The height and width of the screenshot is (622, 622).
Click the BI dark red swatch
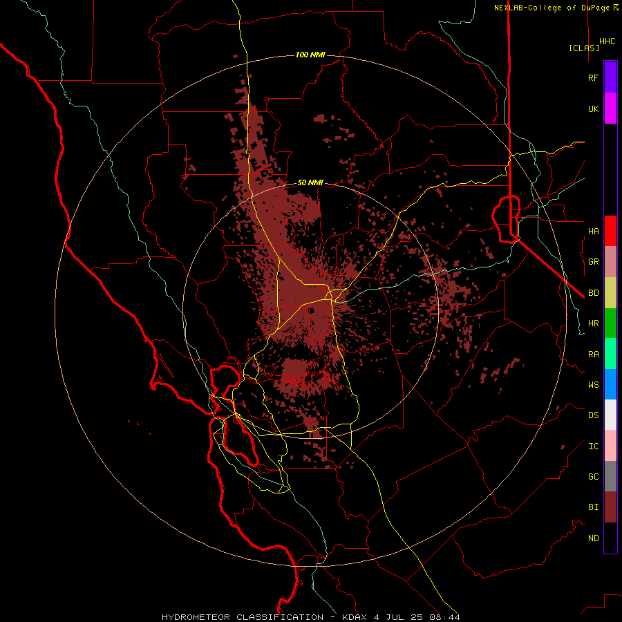610,507
